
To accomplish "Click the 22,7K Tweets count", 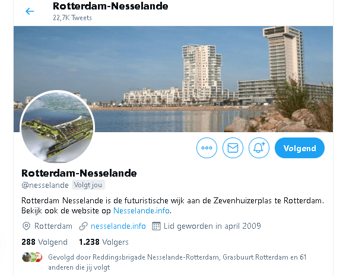I will coord(72,18).
